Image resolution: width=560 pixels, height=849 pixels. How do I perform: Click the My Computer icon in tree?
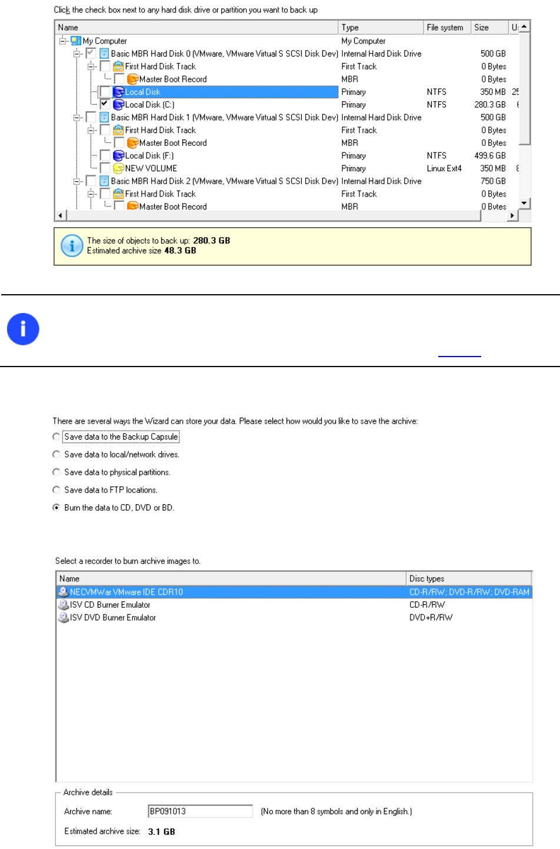[x=76, y=41]
